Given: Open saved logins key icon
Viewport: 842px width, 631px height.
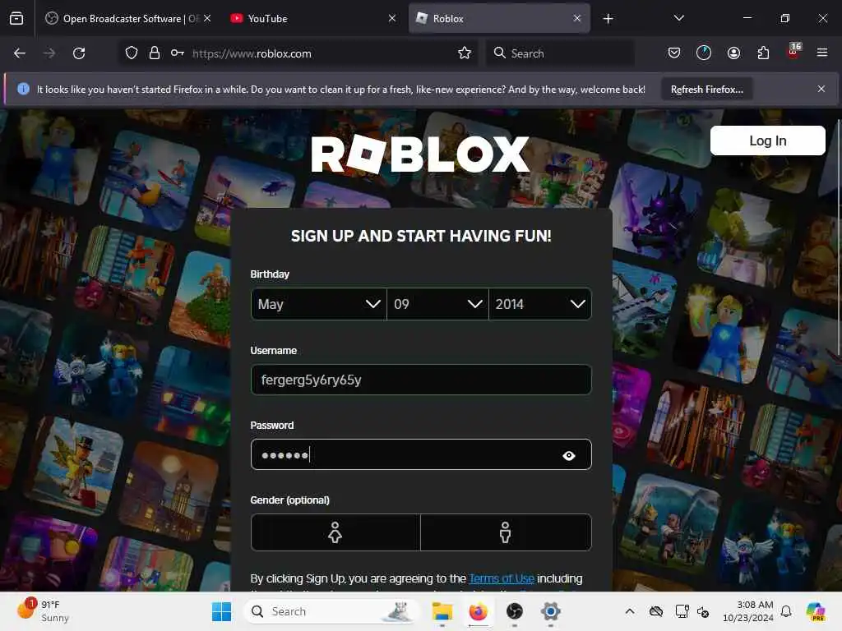Looking at the screenshot, I should pyautogui.click(x=178, y=53).
